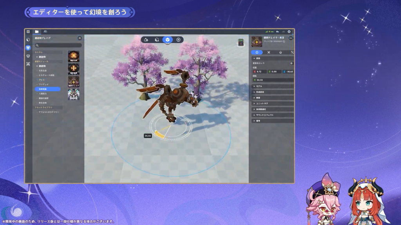Click the camera orientation gizmo in viewport
Viewport: 401px width, 225px height.
coord(241,43)
